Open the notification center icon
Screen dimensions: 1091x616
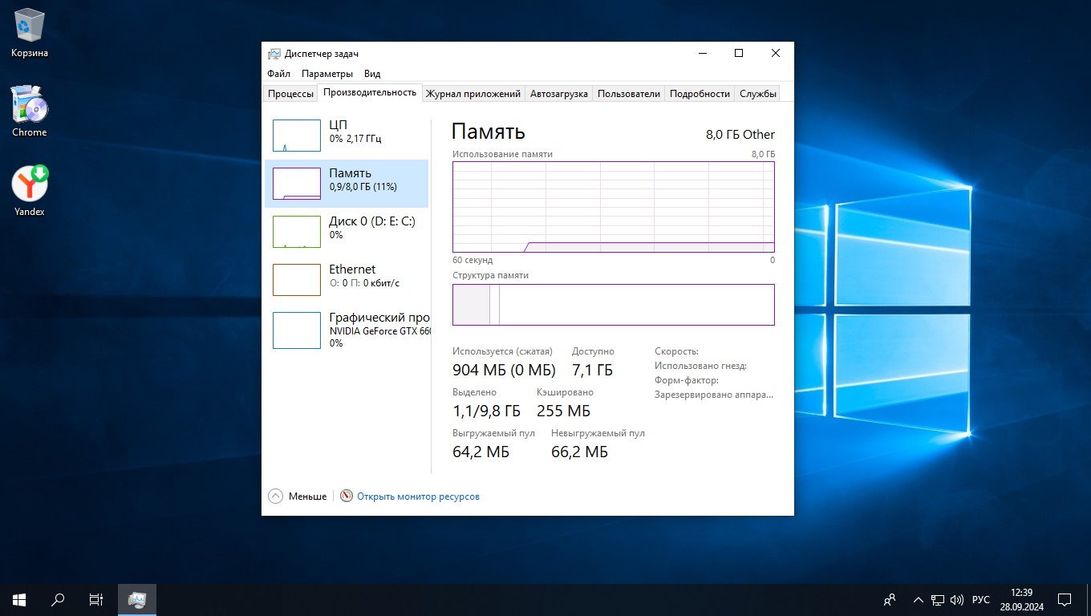coord(1065,599)
